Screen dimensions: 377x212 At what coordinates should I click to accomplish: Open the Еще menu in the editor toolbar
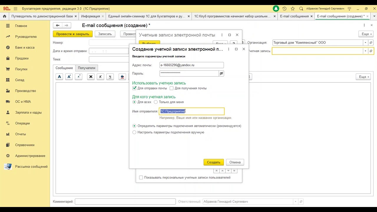coord(363,77)
